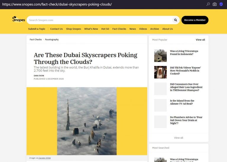Image resolution: width=227 pixels, height=162 pixels.
Task: Click the Snopes logo
Action: pyautogui.click(x=19, y=19)
